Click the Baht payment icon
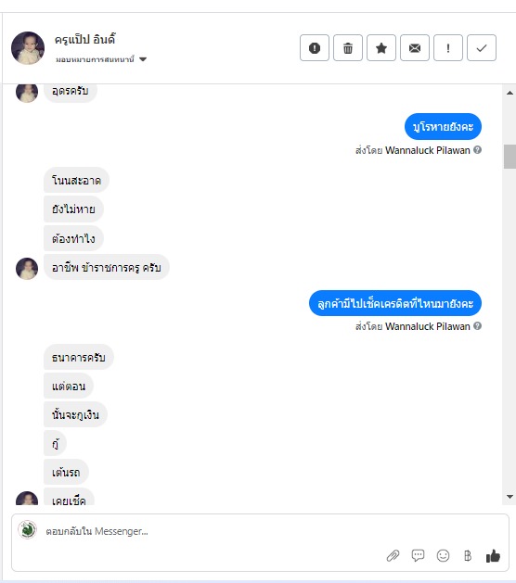 (x=468, y=555)
